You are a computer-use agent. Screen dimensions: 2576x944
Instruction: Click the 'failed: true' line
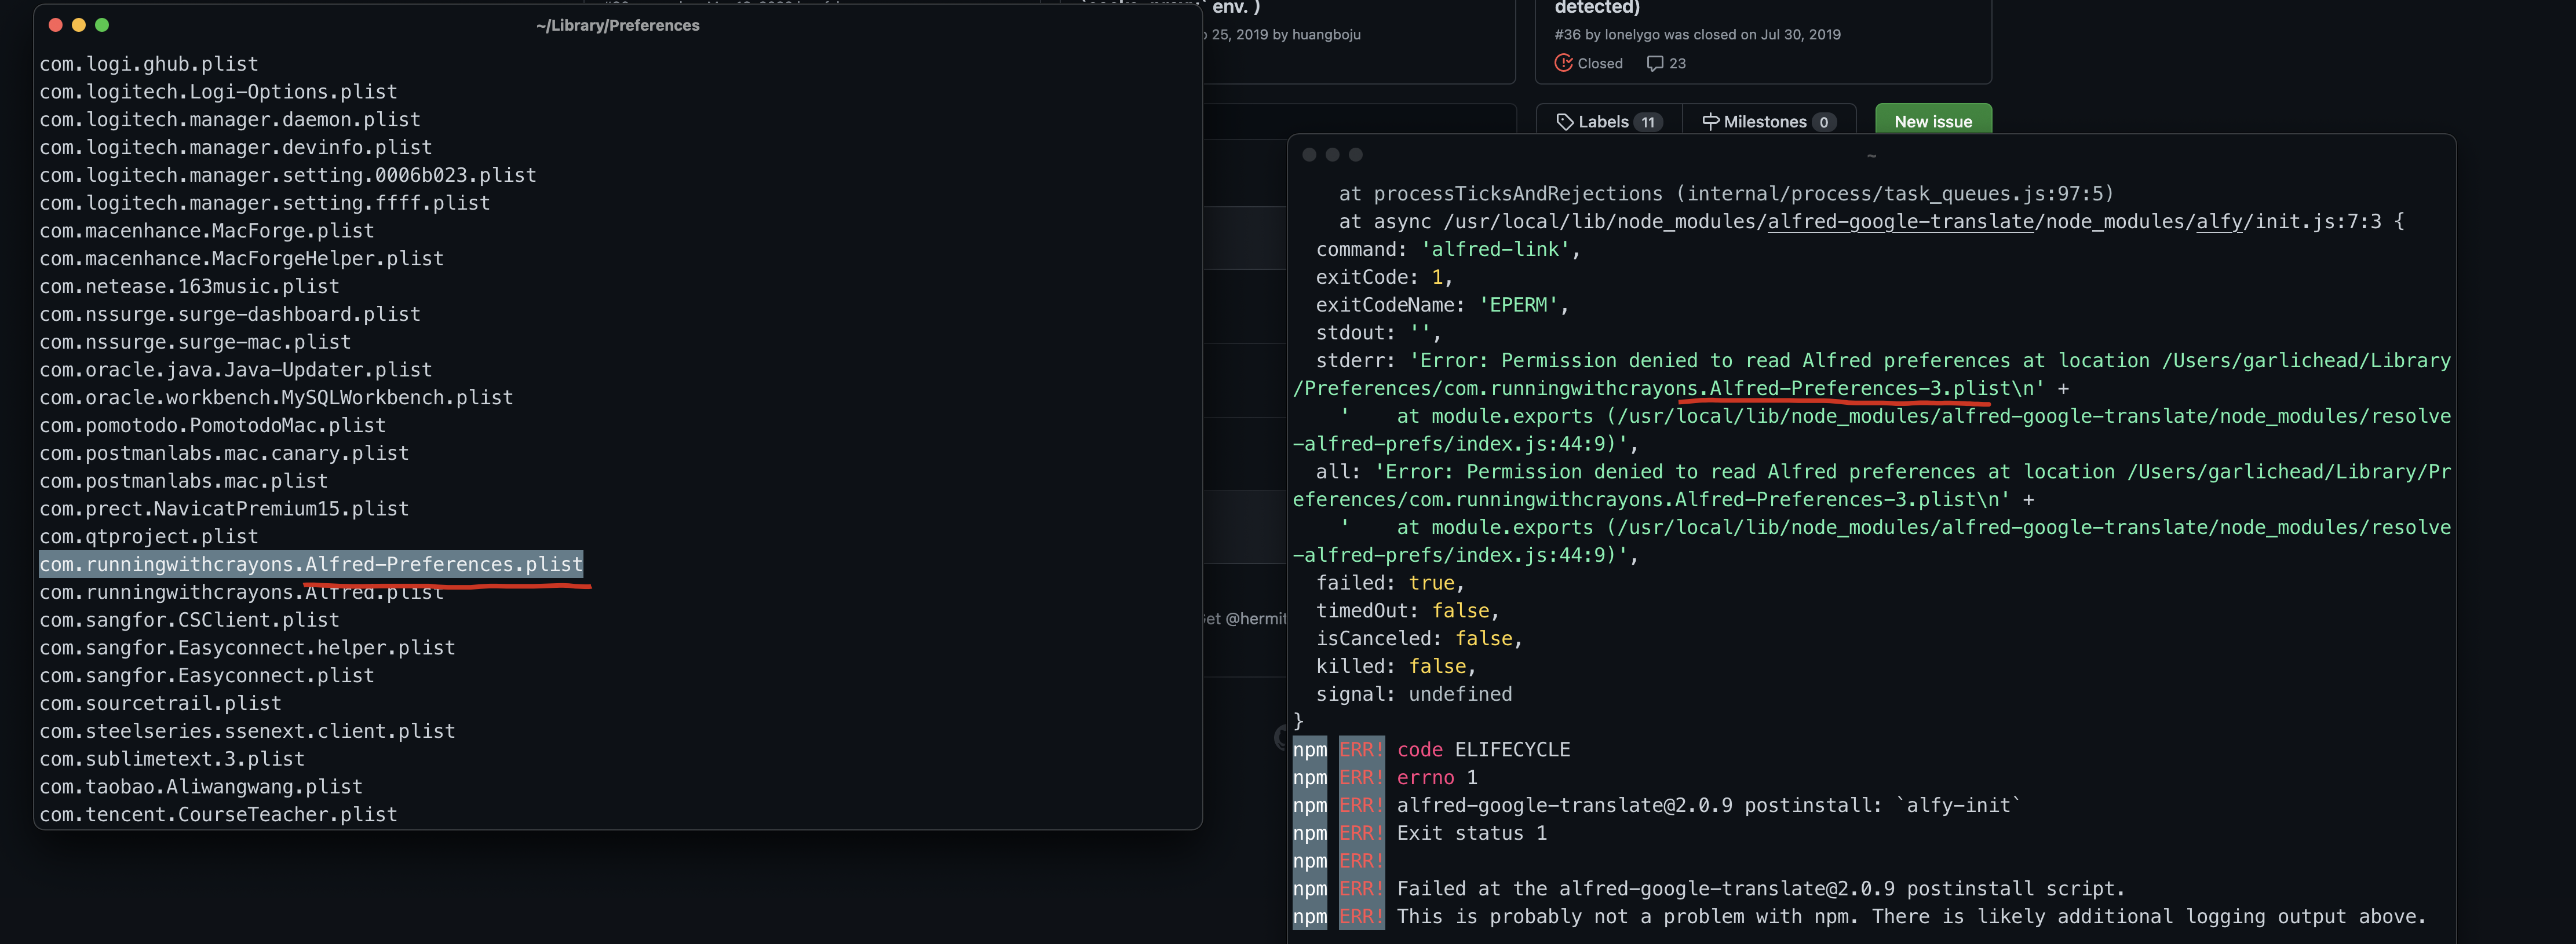(1390, 583)
